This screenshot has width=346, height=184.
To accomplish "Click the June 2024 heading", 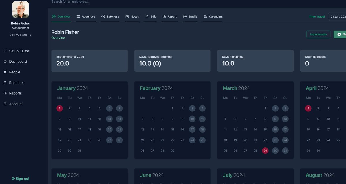I will 152,175.
